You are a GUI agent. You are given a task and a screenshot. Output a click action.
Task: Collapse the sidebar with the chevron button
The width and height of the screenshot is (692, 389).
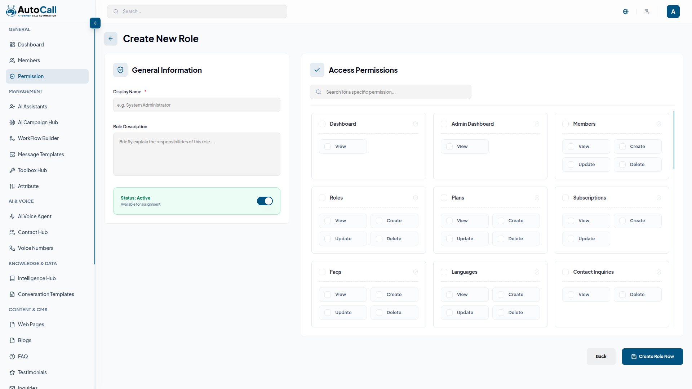click(x=95, y=23)
